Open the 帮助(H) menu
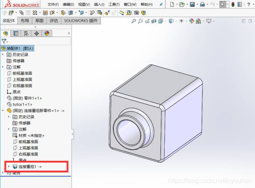Screen dimensions: 255x188 tap(147, 4)
